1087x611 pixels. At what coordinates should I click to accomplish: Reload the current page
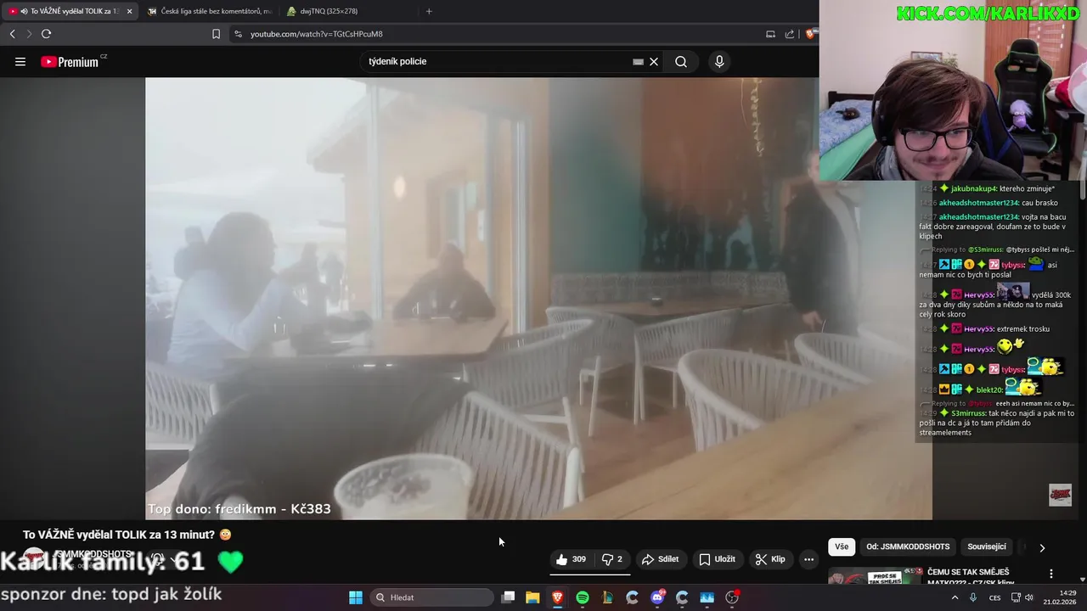pyautogui.click(x=46, y=34)
